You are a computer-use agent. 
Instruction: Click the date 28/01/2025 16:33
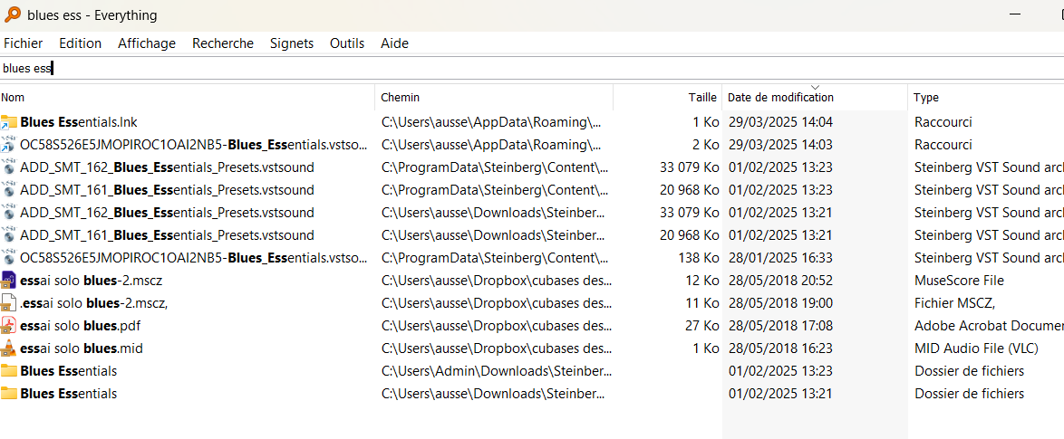(780, 258)
